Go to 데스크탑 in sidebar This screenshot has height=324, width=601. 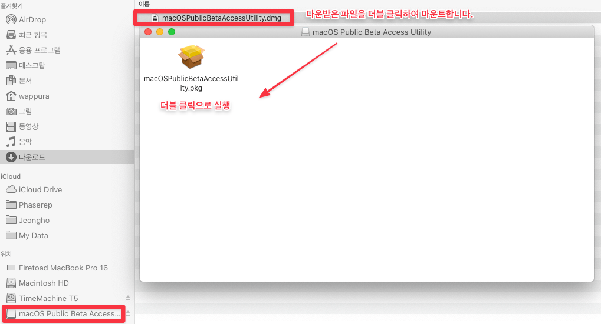[32, 65]
